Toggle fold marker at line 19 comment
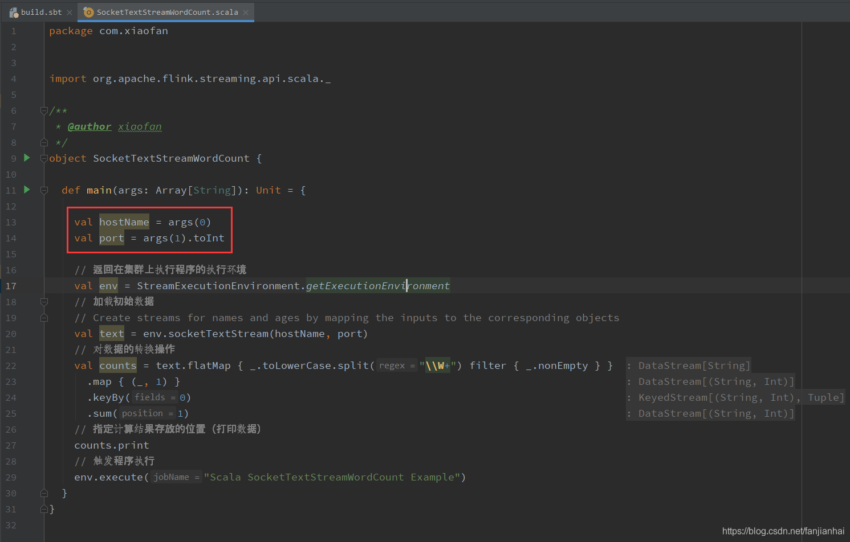The width and height of the screenshot is (850, 542). (x=44, y=318)
